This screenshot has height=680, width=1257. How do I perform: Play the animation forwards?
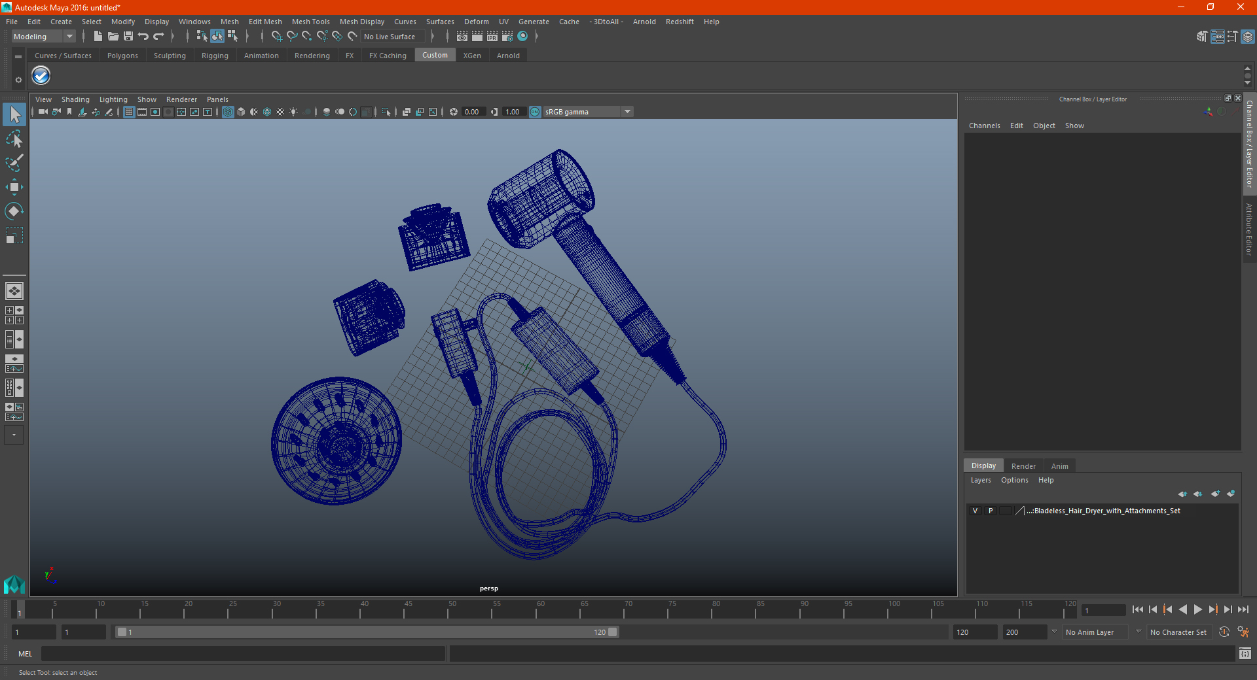pos(1198,609)
